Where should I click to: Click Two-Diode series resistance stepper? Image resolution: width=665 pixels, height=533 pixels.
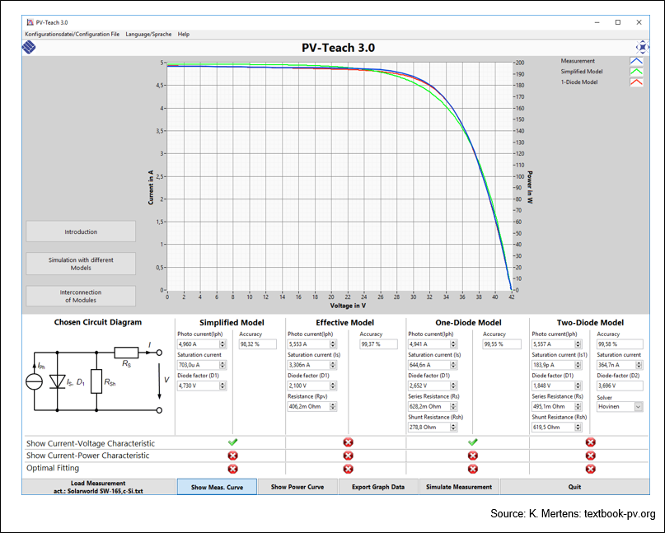(578, 406)
